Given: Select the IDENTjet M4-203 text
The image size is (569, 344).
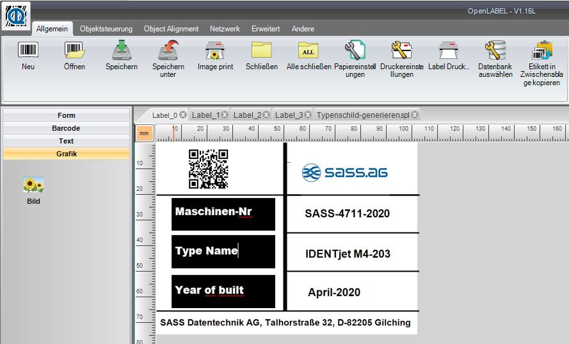Looking at the screenshot, I should pyautogui.click(x=348, y=254).
